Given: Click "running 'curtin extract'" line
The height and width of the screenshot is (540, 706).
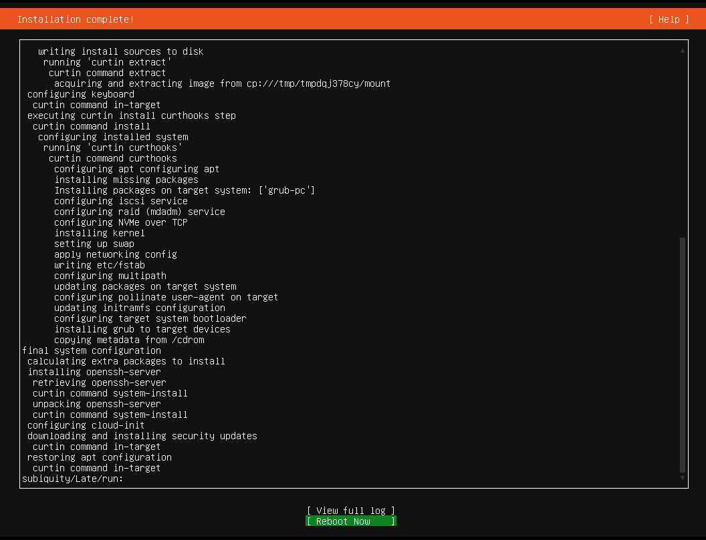Looking at the screenshot, I should pos(107,62).
